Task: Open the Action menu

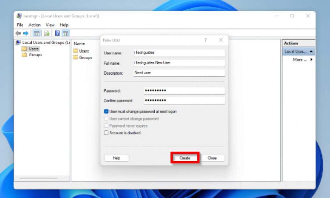Action: (x=34, y=25)
